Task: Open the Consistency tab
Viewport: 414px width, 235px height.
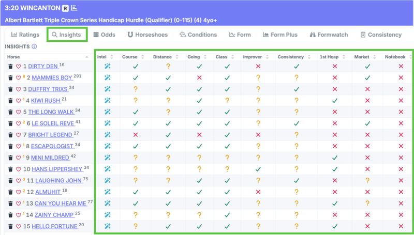Action: point(381,35)
